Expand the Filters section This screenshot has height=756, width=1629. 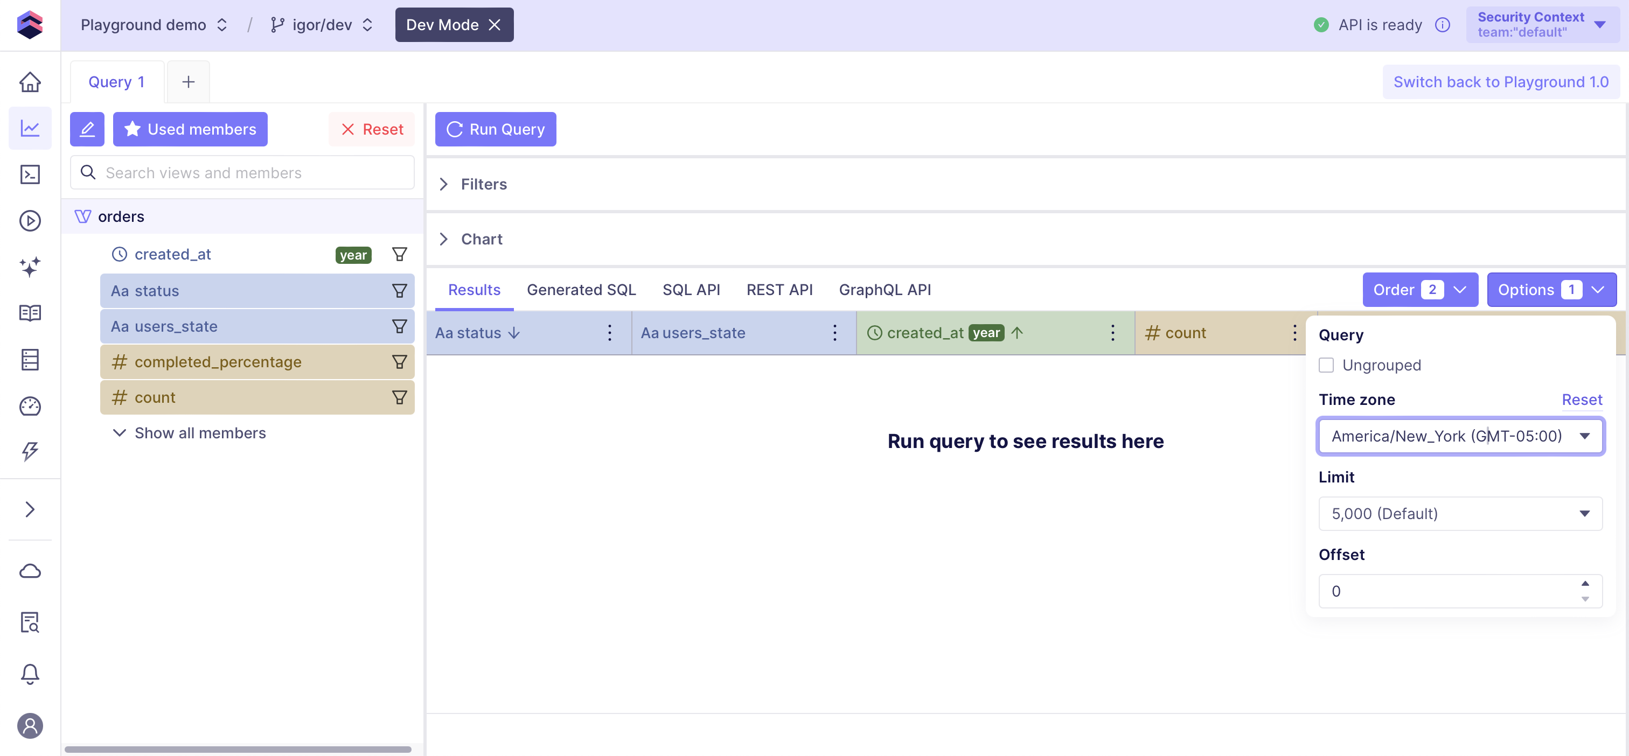(483, 184)
